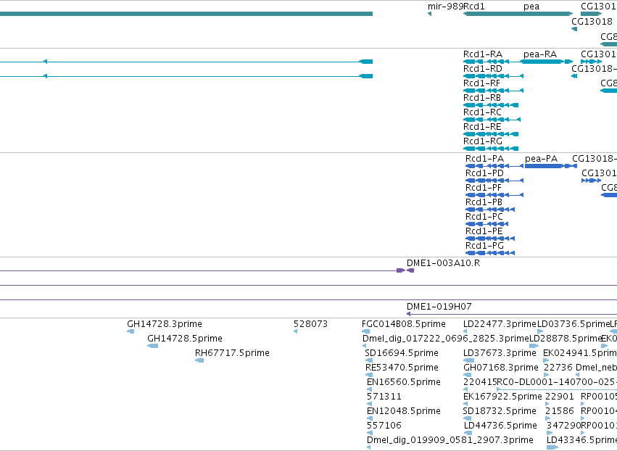Click the Rcd1-RE transcript label
Viewport: 617px width, 451px height.
[x=482, y=127]
